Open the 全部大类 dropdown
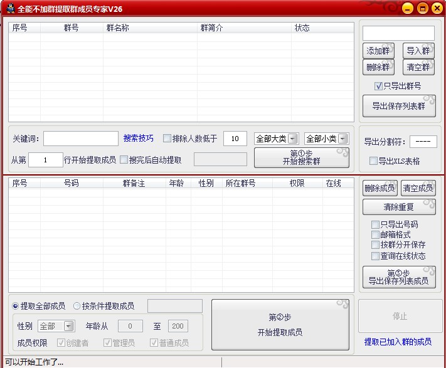 click(x=275, y=139)
